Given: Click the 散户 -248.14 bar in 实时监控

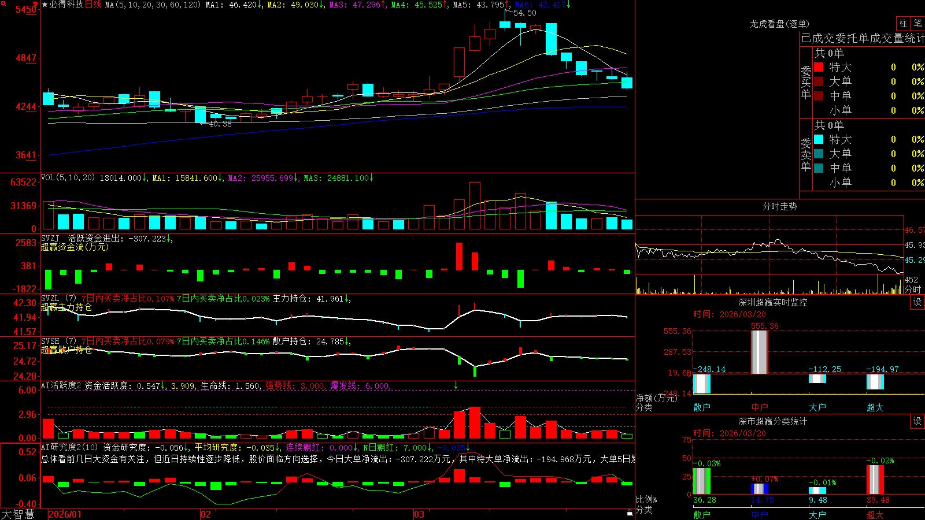Looking at the screenshot, I should click(x=702, y=384).
